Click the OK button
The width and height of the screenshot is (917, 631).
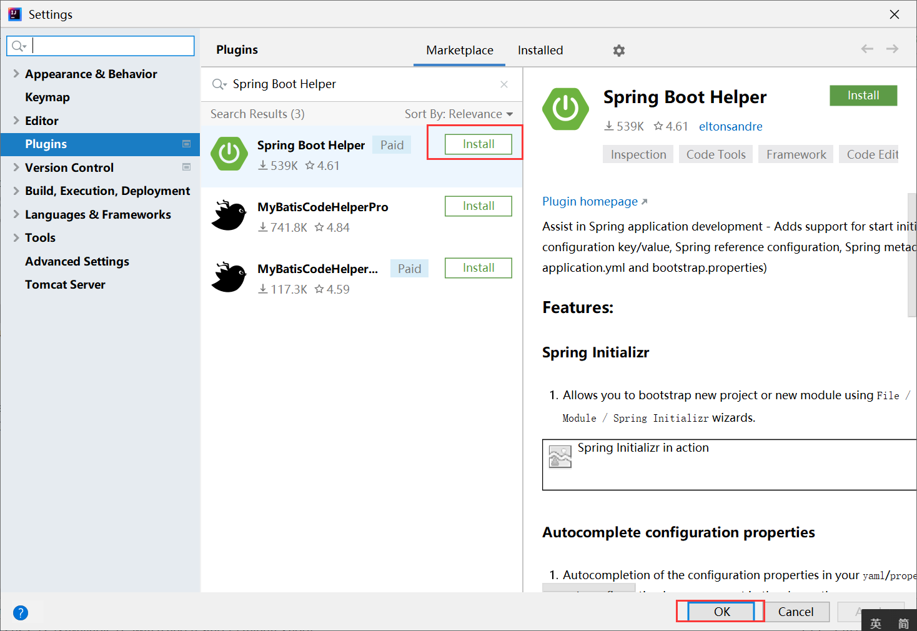click(722, 612)
